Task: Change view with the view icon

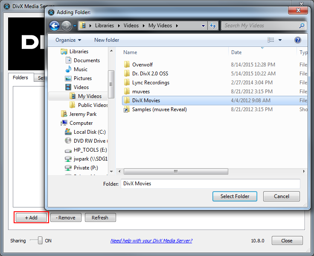Action: [x=271, y=40]
